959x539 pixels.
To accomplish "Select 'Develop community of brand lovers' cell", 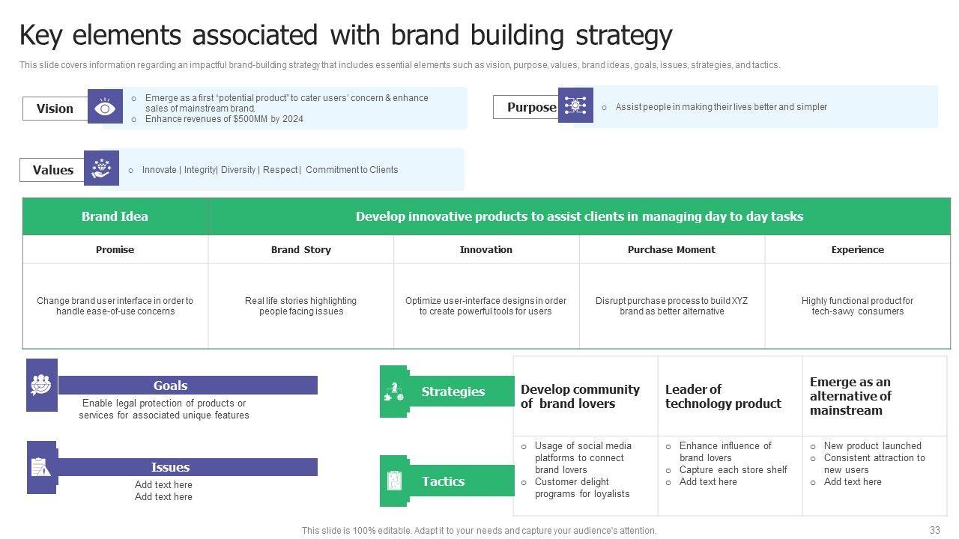I will (584, 396).
